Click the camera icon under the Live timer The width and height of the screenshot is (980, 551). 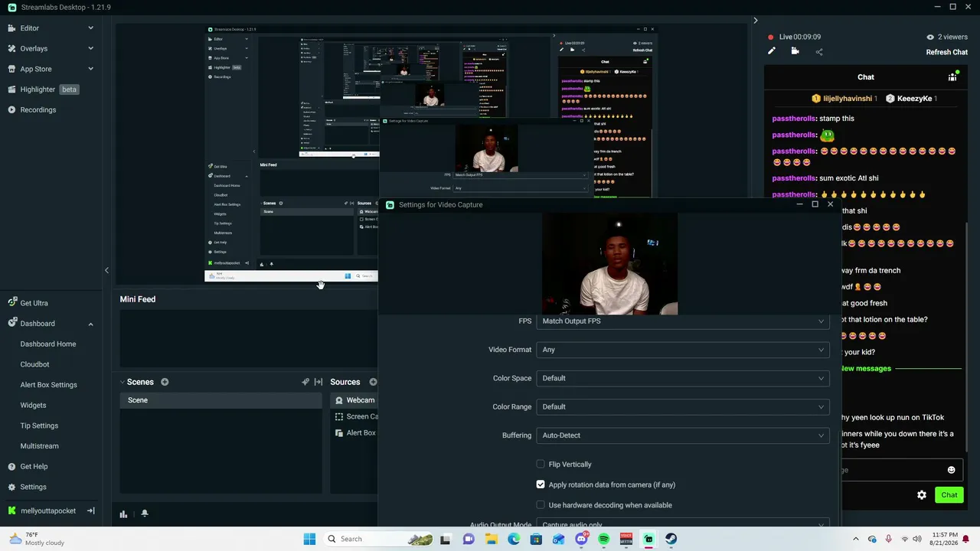click(795, 51)
